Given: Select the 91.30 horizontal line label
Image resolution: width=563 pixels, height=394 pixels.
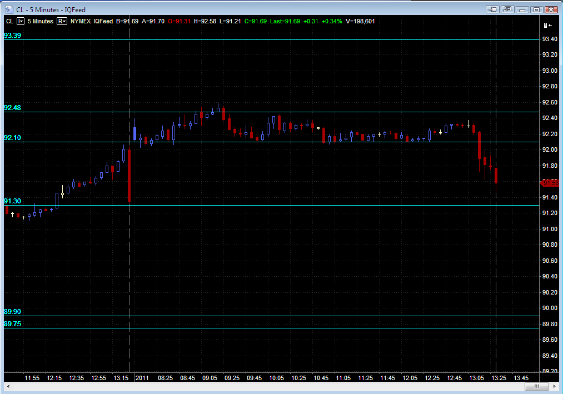Looking at the screenshot, I should (13, 201).
